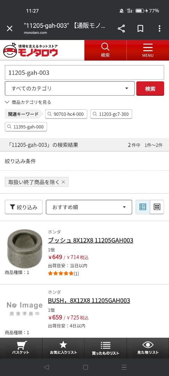Screen dimensions: 169x376
Task: Open favorites list (お気に入りリスト) star icon
Action: pyautogui.click(x=63, y=348)
